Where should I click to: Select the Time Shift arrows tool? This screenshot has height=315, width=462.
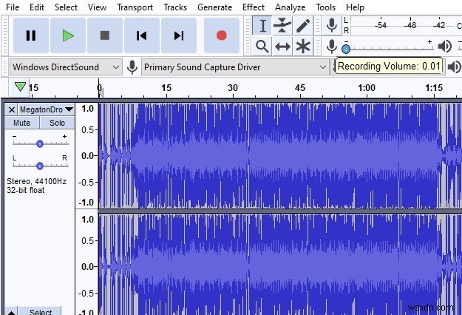pos(282,47)
